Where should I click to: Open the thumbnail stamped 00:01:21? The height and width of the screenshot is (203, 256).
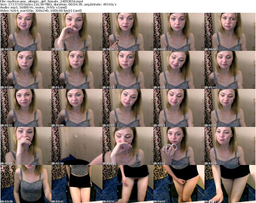[x=128, y=70]
